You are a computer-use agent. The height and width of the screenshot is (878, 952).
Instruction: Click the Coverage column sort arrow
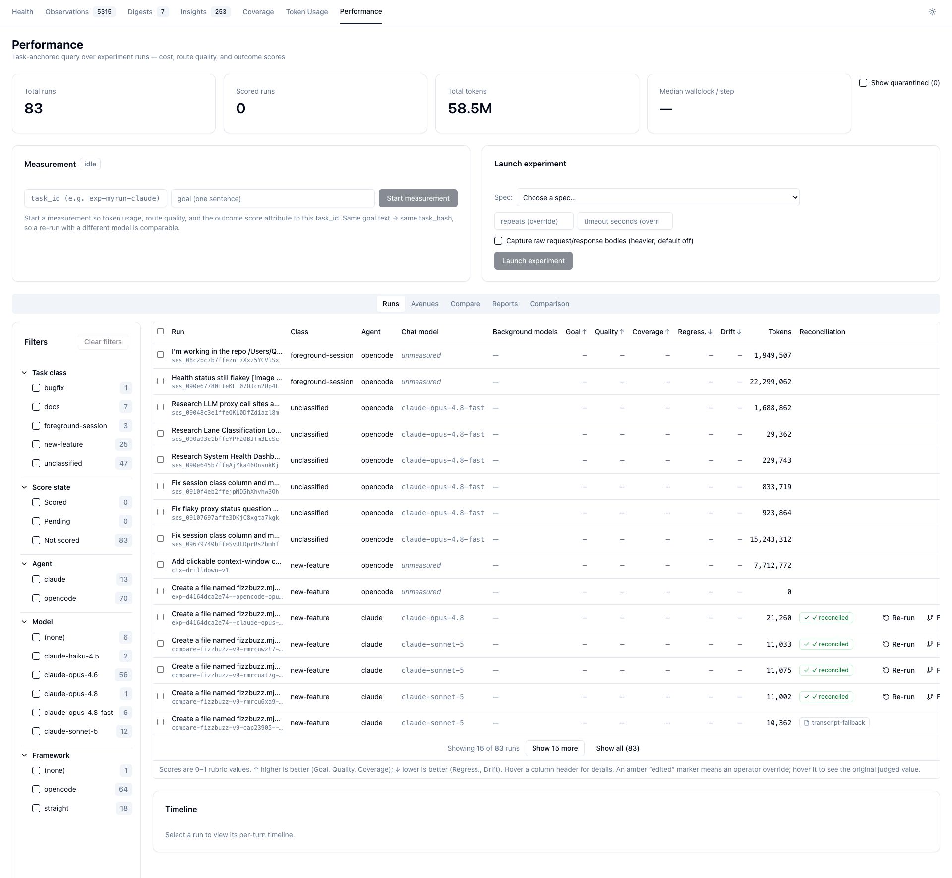[667, 332]
